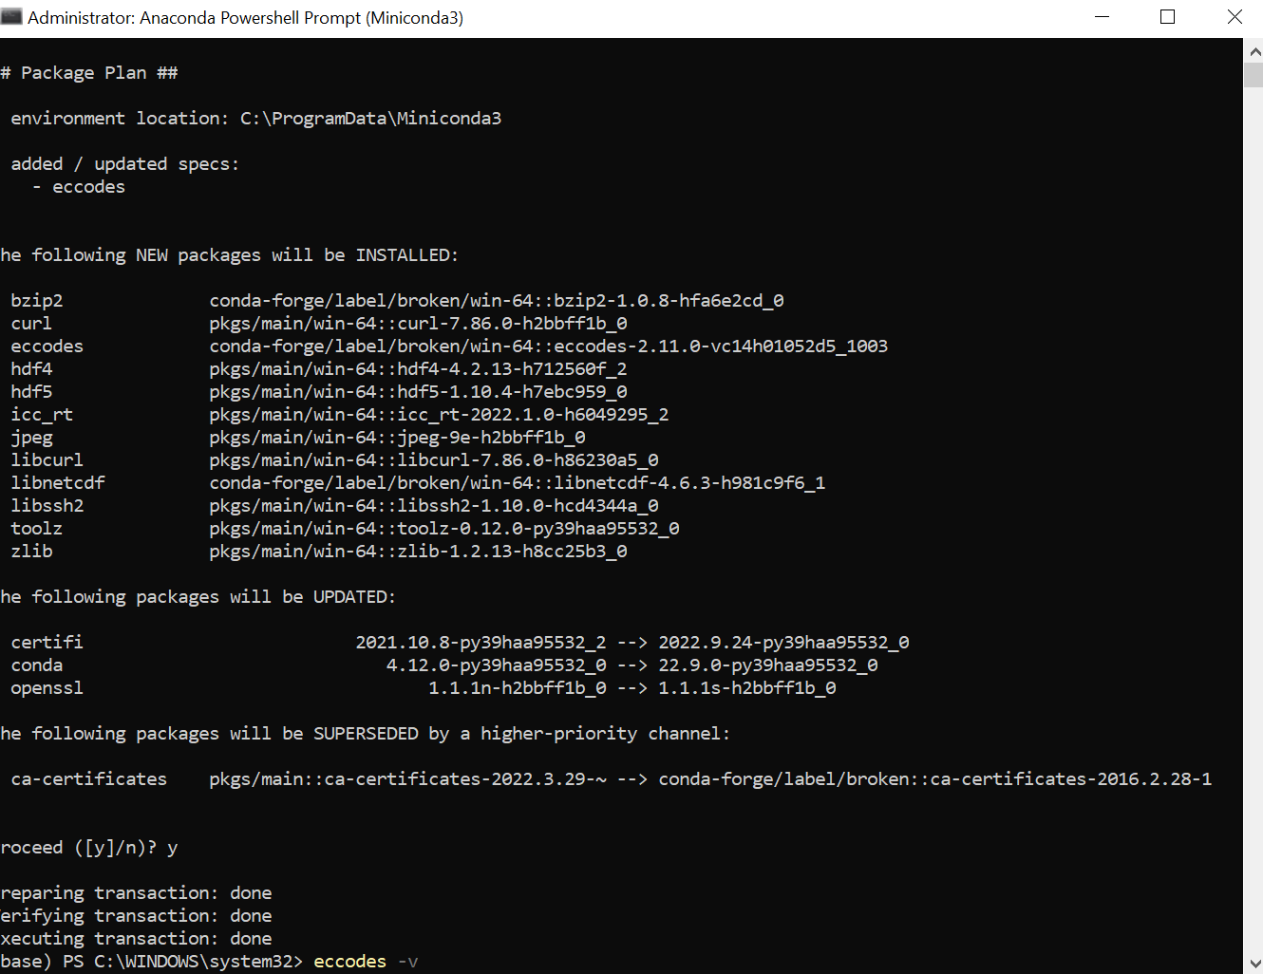The image size is (1263, 974).
Task: Click 'Executing transaction: done' line
Action: coord(136,939)
